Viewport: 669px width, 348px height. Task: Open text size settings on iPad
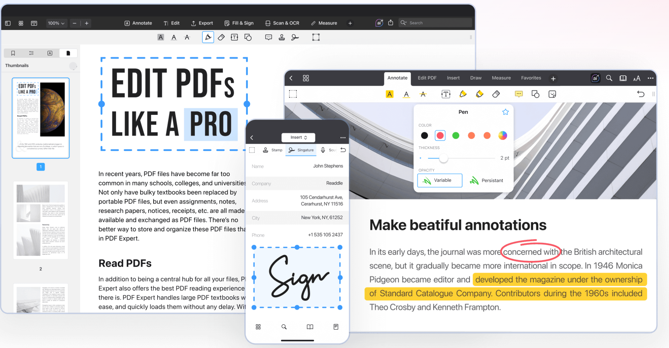pos(637,78)
